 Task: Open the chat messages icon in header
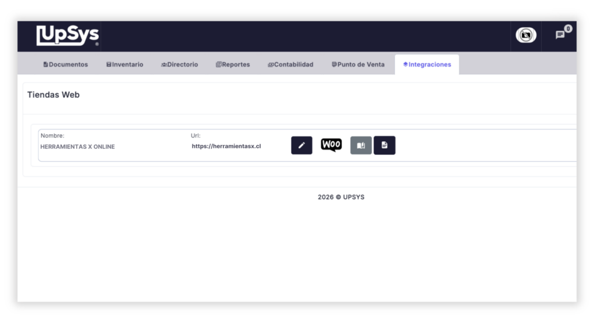click(x=560, y=35)
